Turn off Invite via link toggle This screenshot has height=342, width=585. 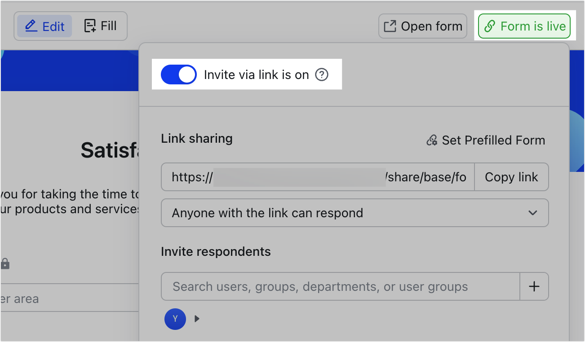179,75
